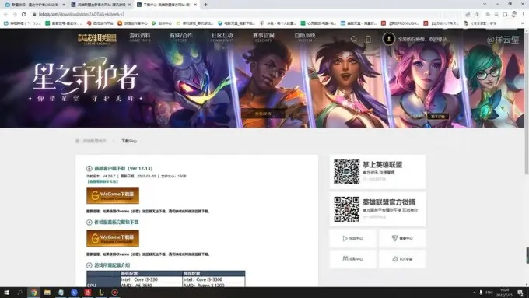This screenshot has width=529, height=298.
Task: Click the search magnifier icon in site header
Action: pos(353,39)
